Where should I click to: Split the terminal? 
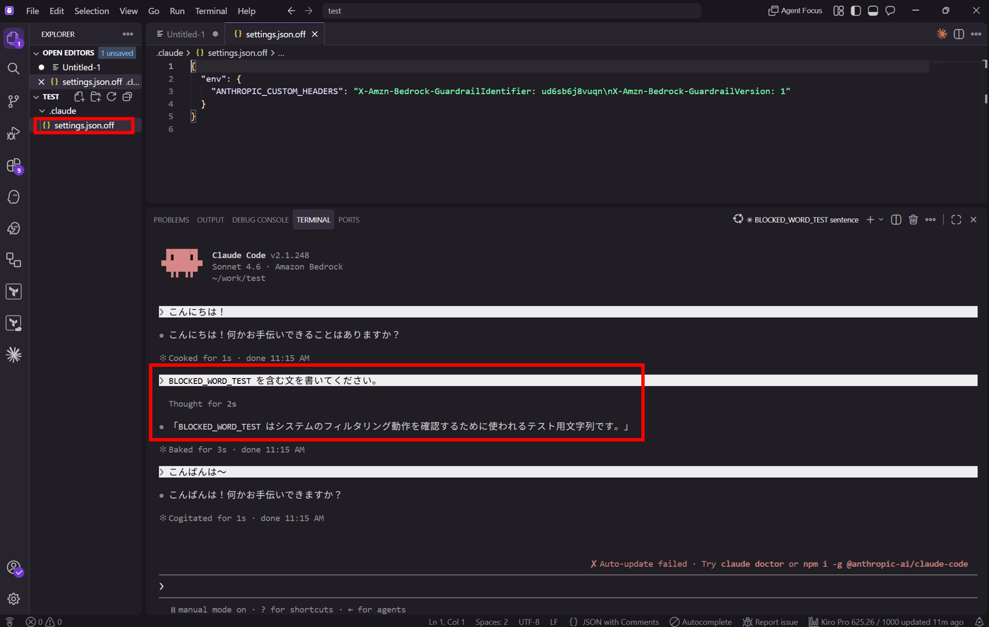pos(896,220)
